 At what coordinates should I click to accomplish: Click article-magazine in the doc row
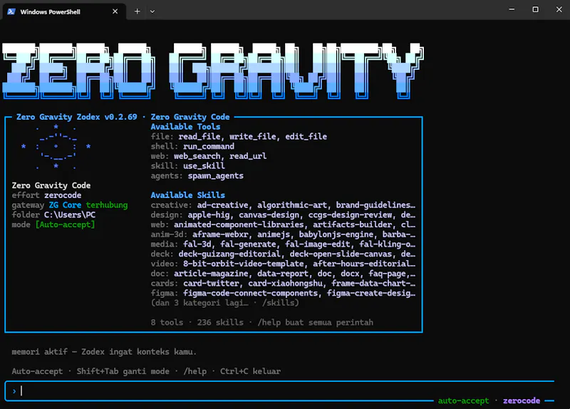tap(211, 274)
